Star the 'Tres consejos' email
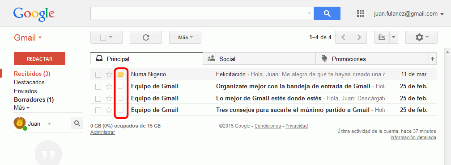Viewport: 451px width, 165px height. pos(109,110)
